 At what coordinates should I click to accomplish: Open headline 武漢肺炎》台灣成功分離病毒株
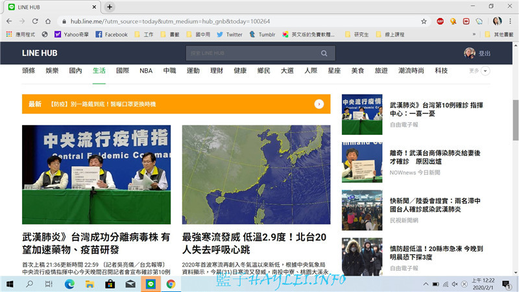click(96, 243)
